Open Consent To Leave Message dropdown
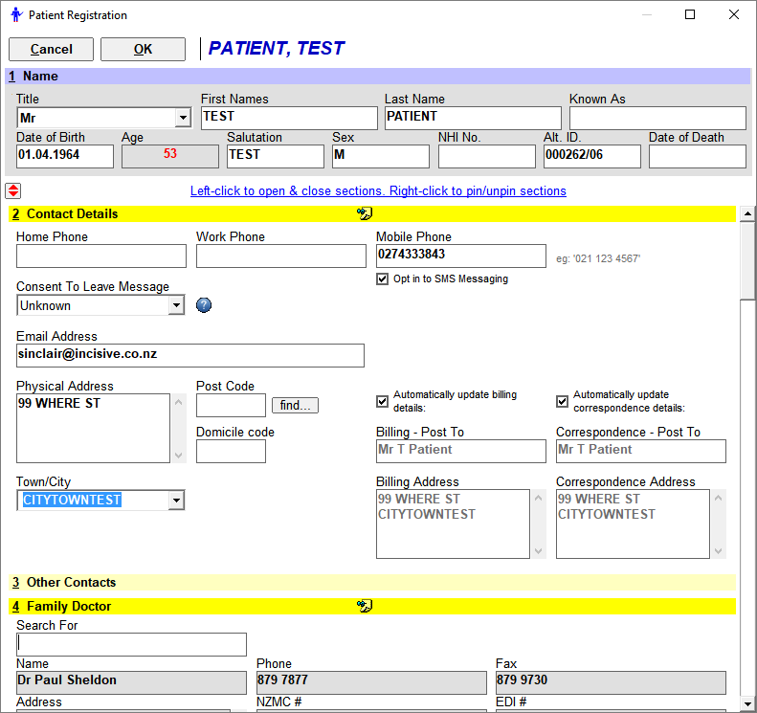 (x=176, y=305)
